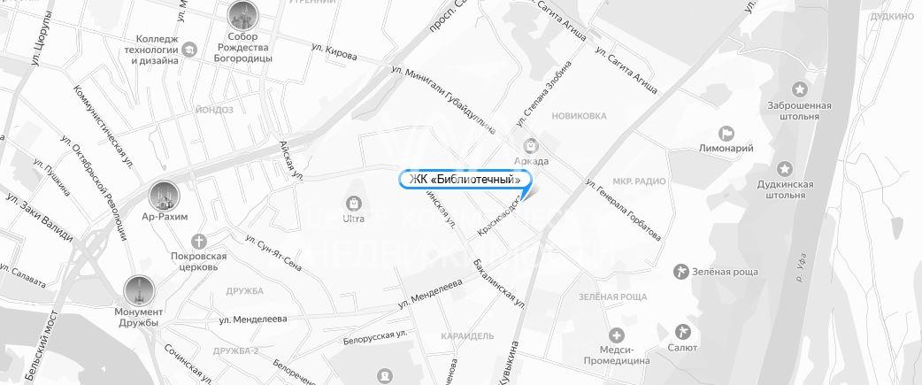Click the museum icon below Белорусская ул.
The width and height of the screenshot is (922, 385).
(x=384, y=374)
